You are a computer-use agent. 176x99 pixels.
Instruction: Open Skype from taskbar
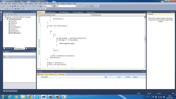click(x=37, y=97)
